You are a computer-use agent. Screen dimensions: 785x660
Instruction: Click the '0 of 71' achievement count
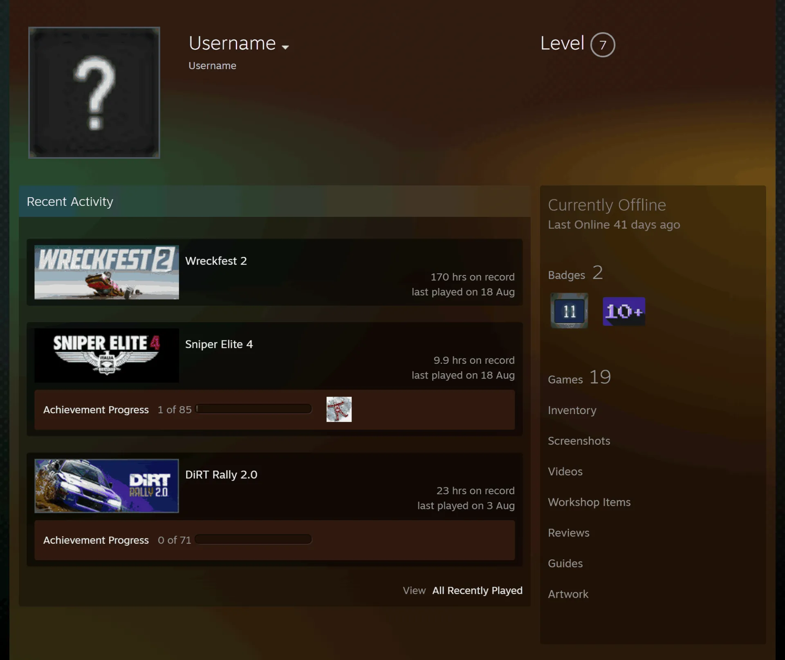[x=175, y=540]
